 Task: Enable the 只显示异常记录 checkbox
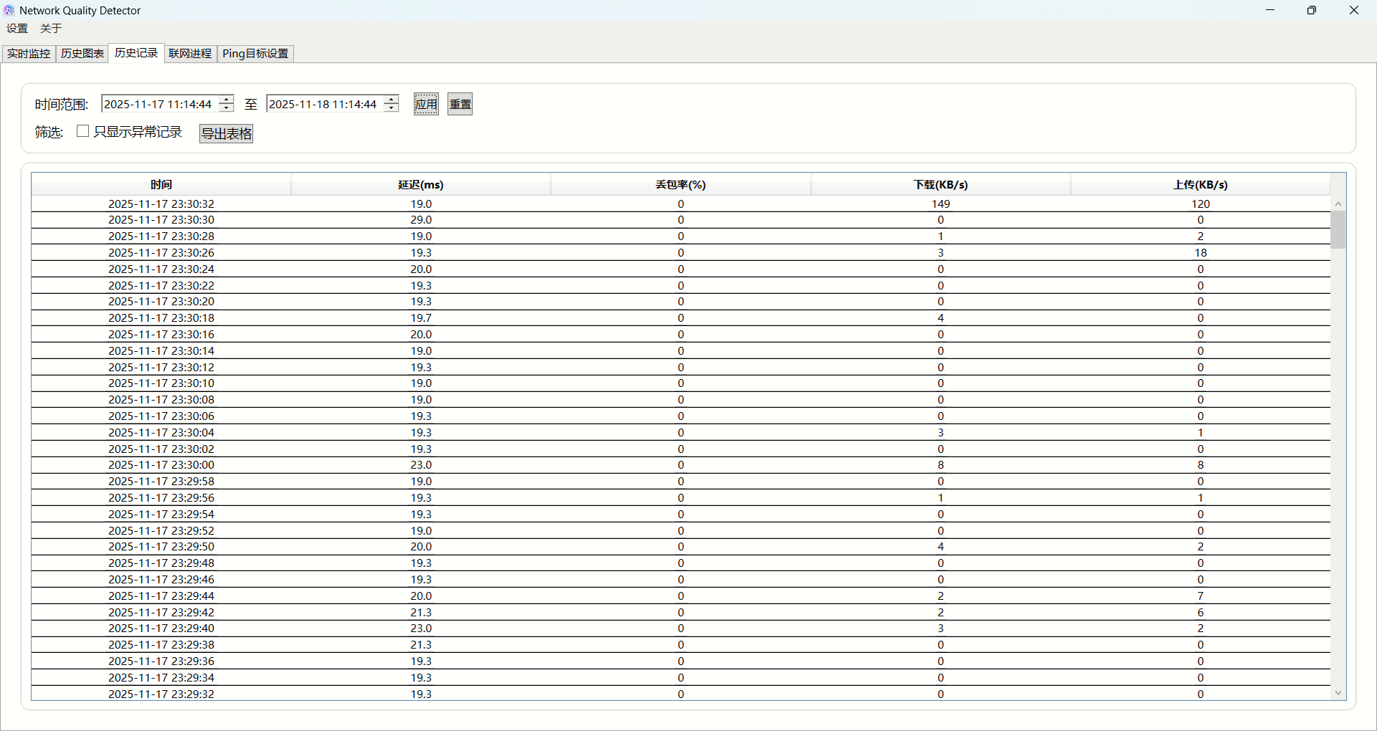coord(83,131)
